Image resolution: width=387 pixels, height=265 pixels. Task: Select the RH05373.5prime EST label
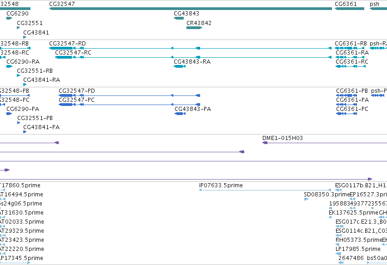point(359,240)
